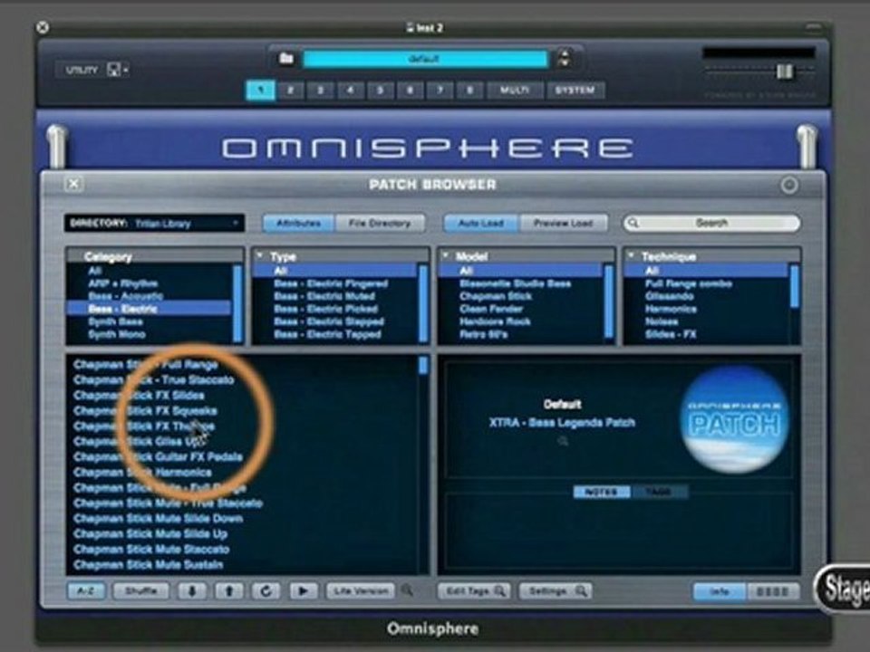Select Synth Bass category
This screenshot has height=652, width=870.
(x=115, y=321)
